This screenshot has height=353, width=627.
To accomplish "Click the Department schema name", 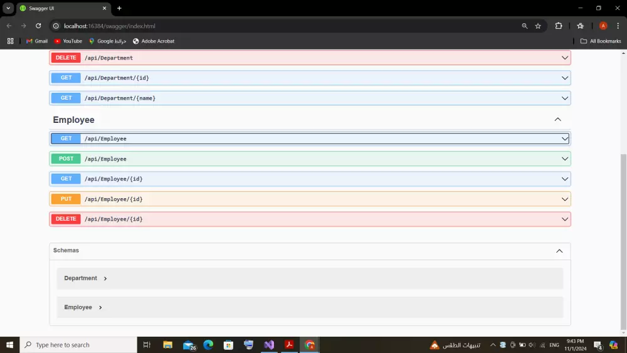I will [x=80, y=278].
